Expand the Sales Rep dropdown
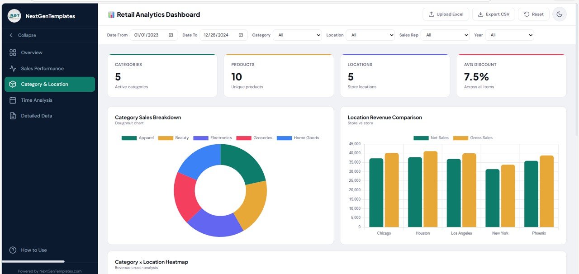 (445, 35)
